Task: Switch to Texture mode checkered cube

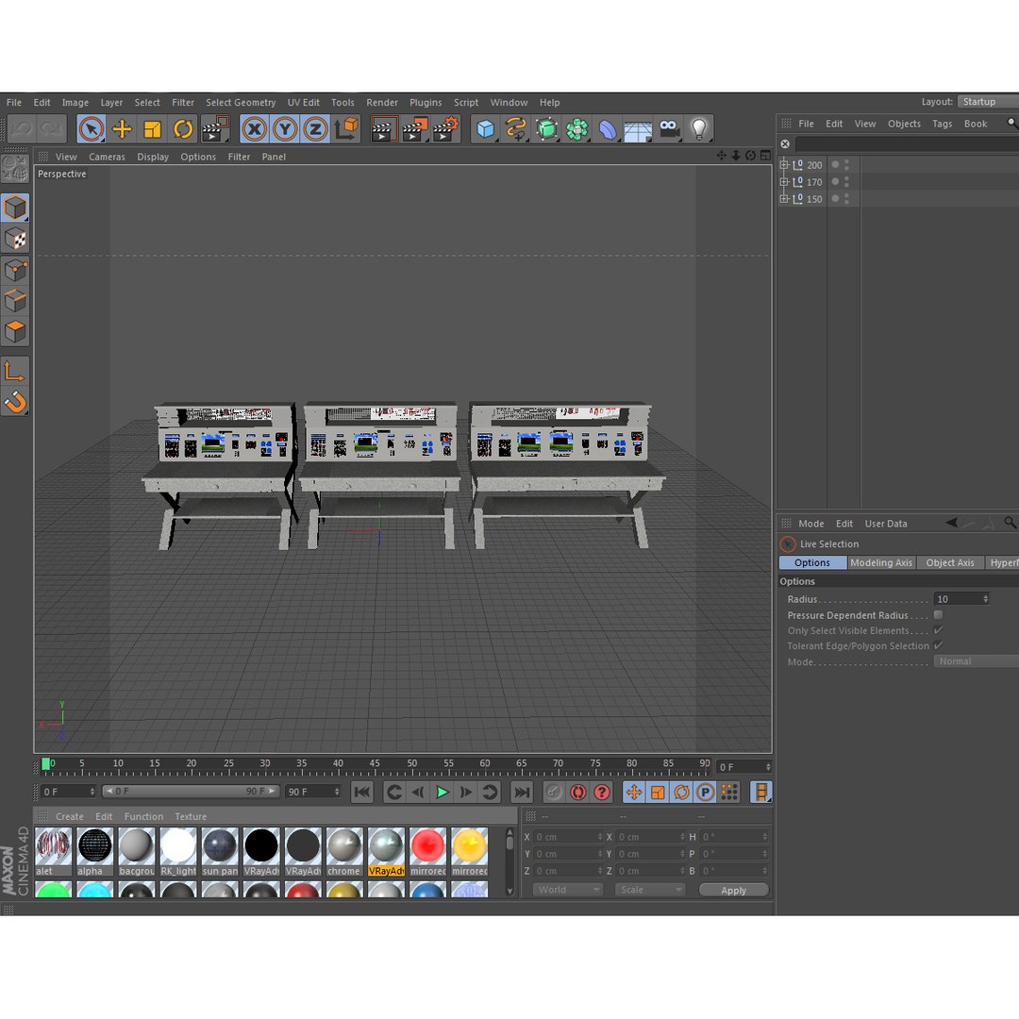Action: (15, 239)
